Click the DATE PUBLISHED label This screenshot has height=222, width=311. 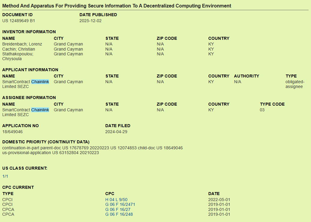[x=98, y=15]
